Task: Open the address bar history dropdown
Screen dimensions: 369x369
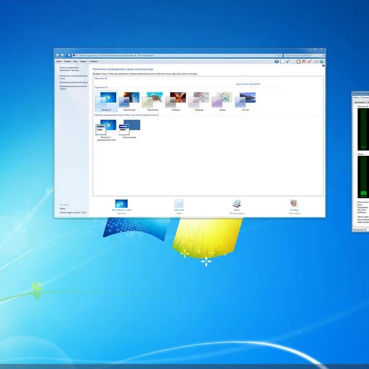Action: [277, 55]
